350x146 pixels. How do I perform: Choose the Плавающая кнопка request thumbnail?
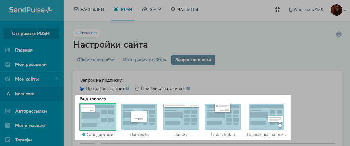coord(267,117)
